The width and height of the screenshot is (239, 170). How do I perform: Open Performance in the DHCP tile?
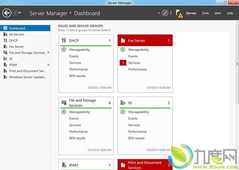pos(79,70)
